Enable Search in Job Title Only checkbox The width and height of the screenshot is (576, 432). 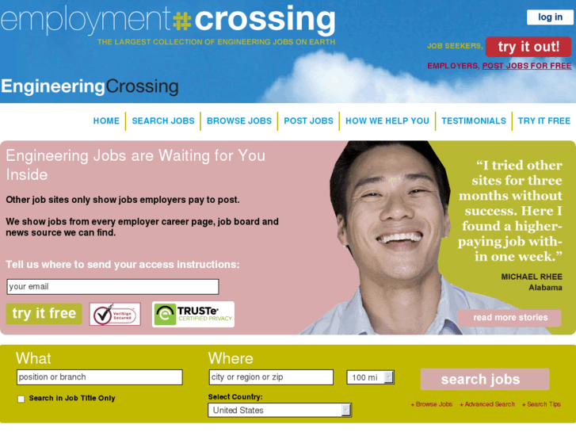point(21,399)
